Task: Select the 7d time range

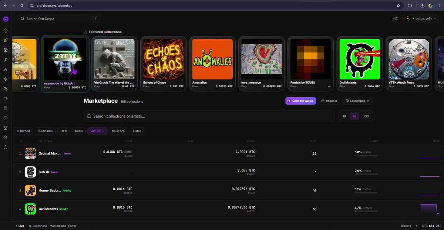Action: [x=354, y=116]
